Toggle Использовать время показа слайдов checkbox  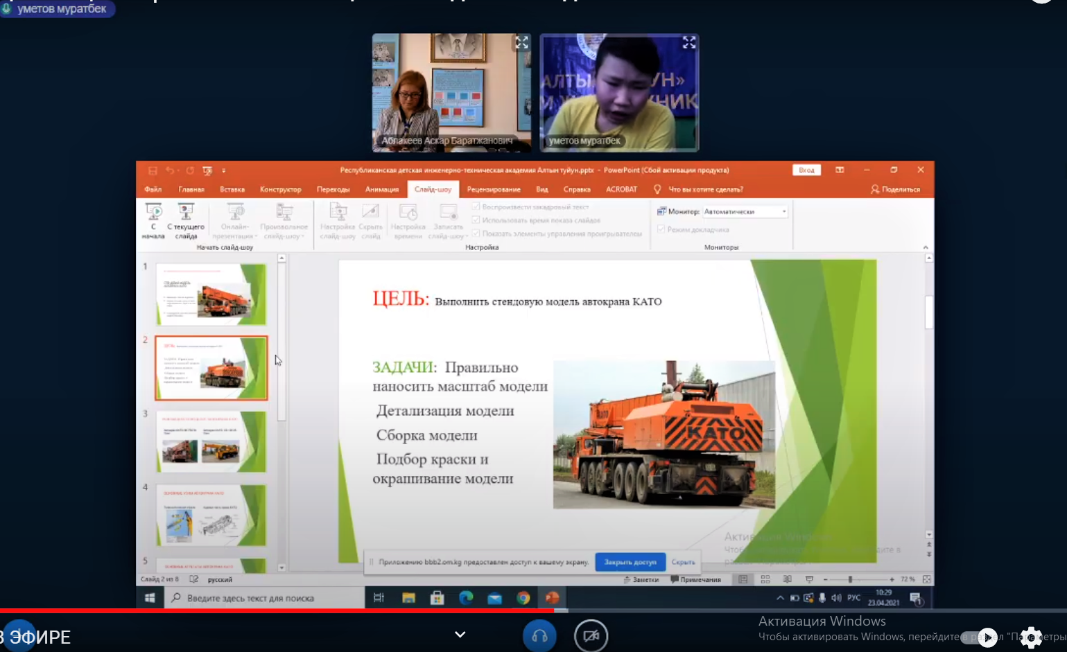(x=476, y=220)
